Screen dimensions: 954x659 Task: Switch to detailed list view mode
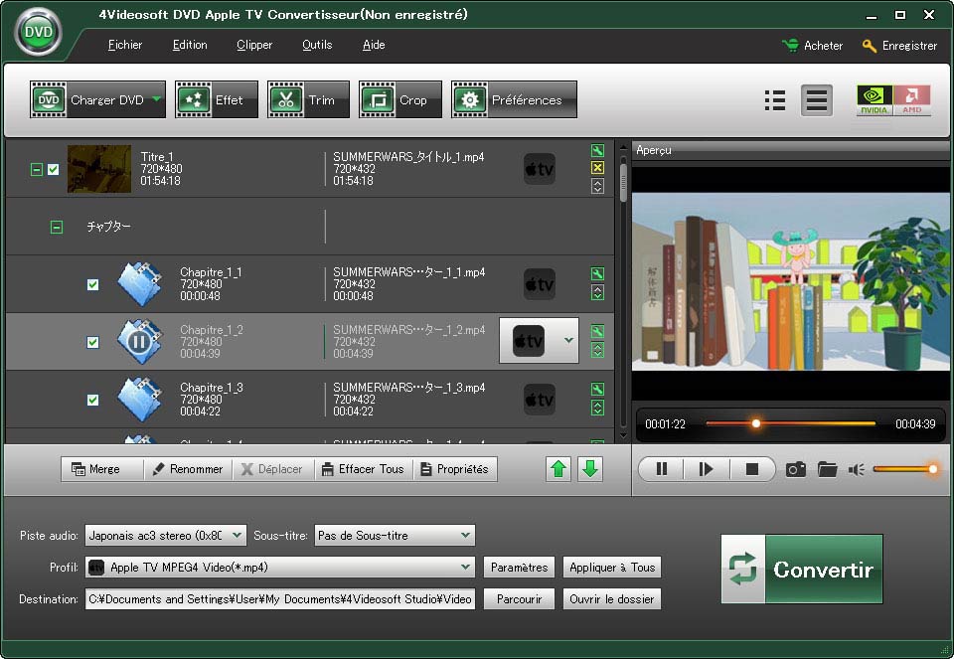775,100
